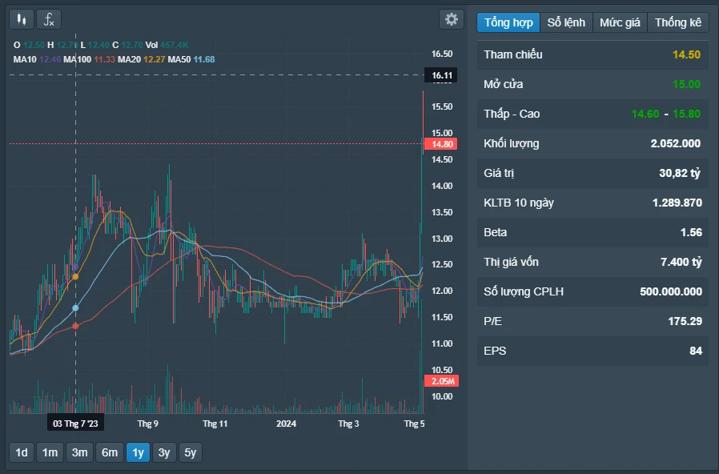Click the MA10 indicator legend

37,59
